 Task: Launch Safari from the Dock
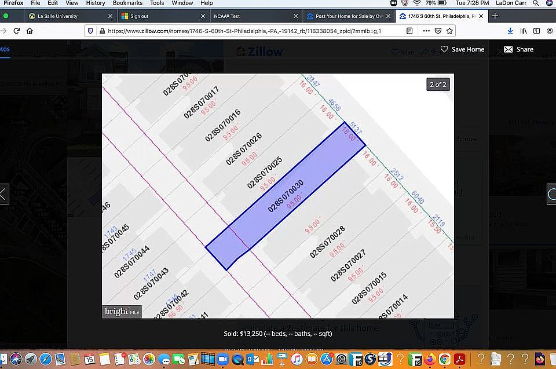click(46, 359)
